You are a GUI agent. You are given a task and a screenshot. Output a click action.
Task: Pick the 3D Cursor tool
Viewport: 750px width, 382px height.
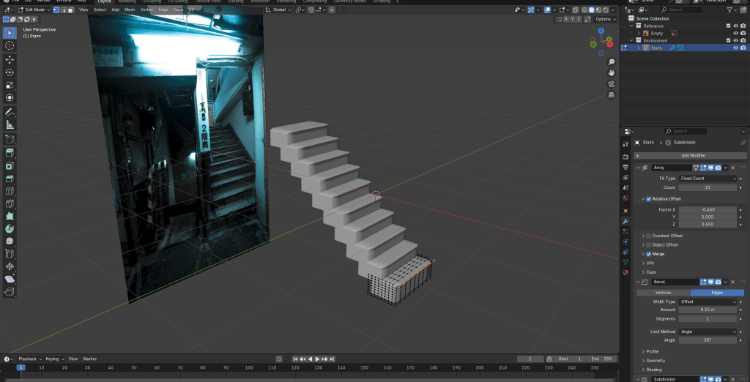(x=10, y=46)
